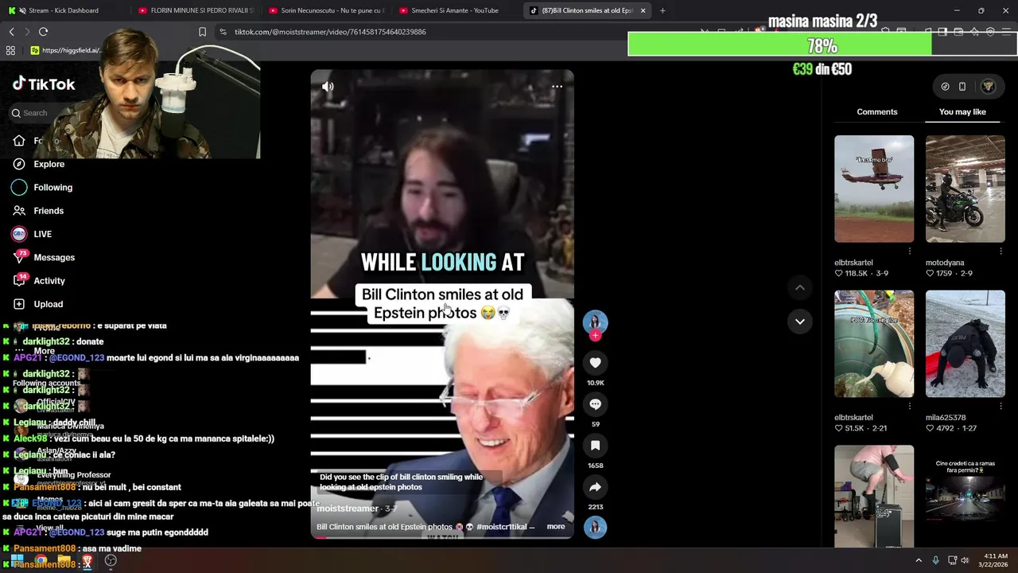Click the Friends people icon
Image resolution: width=1018 pixels, height=573 pixels.
tap(19, 211)
